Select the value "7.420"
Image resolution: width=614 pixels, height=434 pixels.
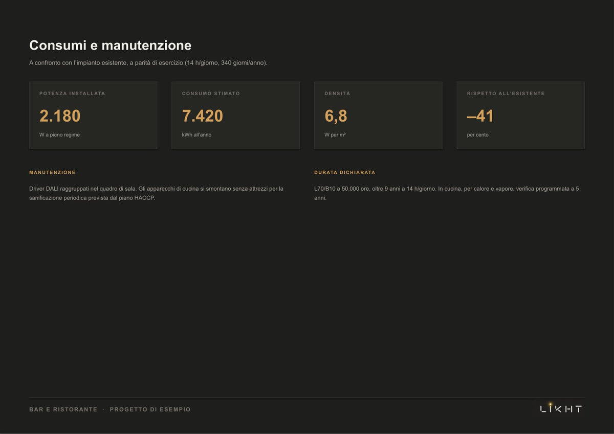pyautogui.click(x=203, y=116)
